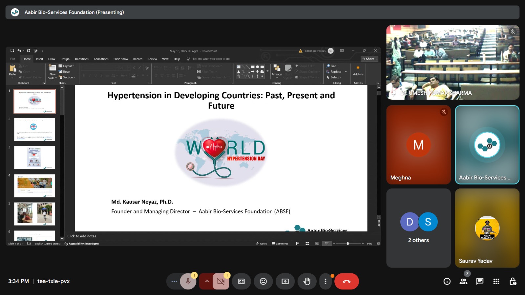525x295 pixels.
Task: Click the red leave call button
Action: [346, 281]
